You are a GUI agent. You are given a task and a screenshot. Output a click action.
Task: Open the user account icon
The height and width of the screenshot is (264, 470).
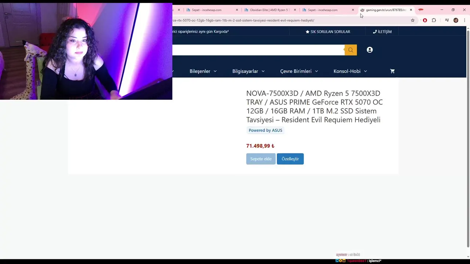[370, 50]
